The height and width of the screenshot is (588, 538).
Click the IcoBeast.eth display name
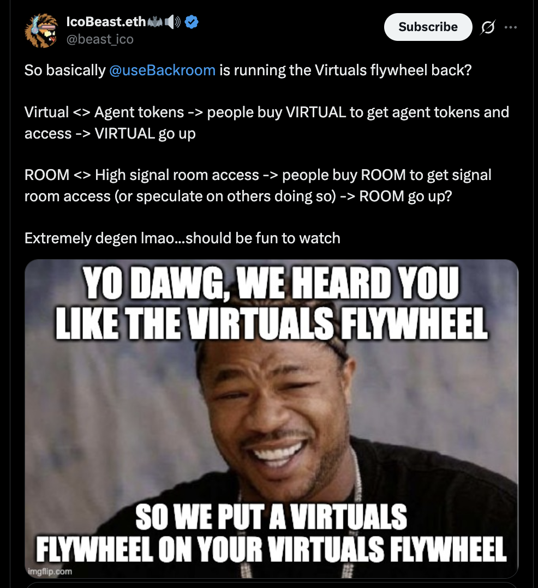coord(106,22)
